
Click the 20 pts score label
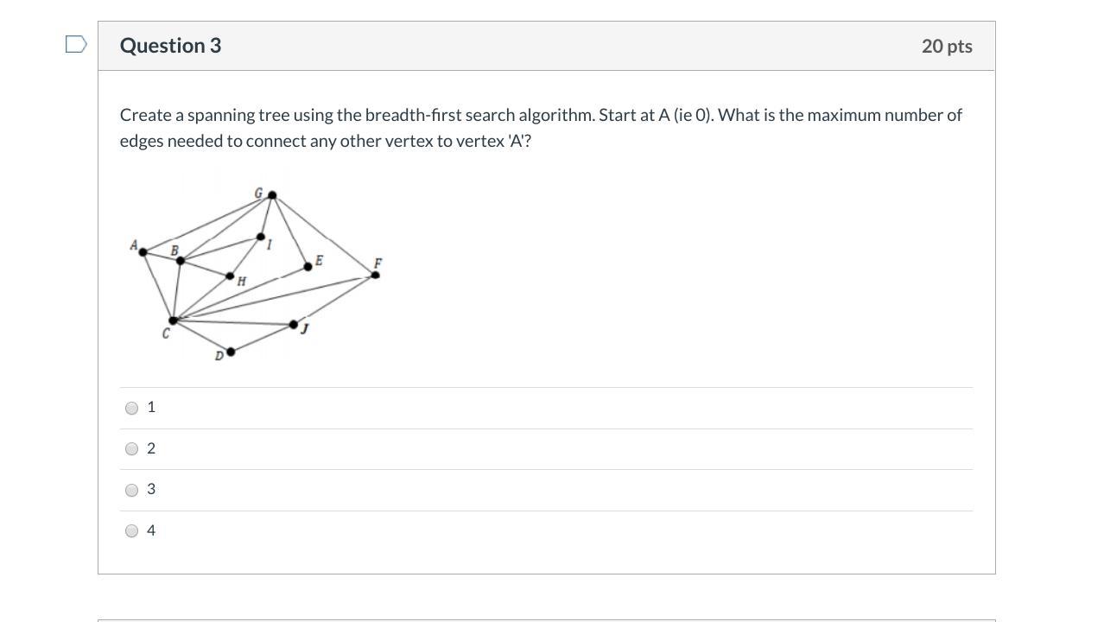point(946,46)
